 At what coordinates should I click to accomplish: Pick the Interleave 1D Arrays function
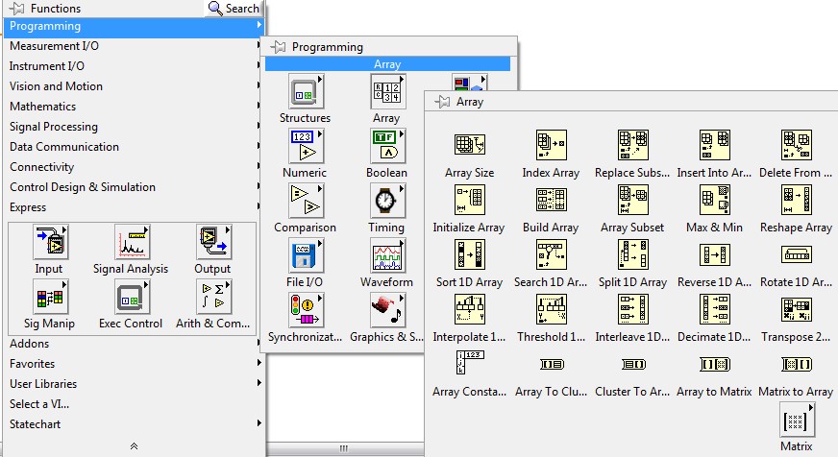(632, 309)
